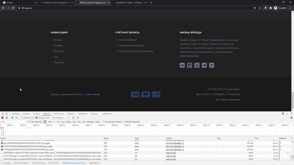Image resolution: width=294 pixels, height=165 pixels.
Task: Toggle Has blocked cookies checkbox
Action: (103, 121)
